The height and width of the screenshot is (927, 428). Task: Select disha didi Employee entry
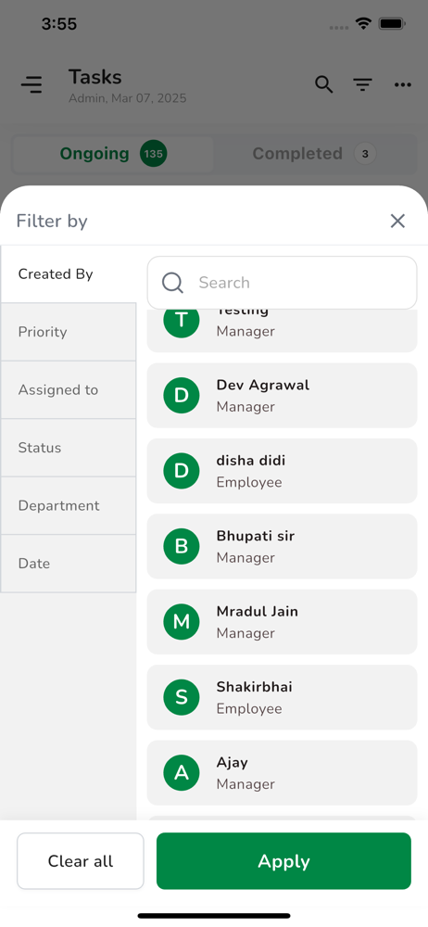[x=282, y=471]
